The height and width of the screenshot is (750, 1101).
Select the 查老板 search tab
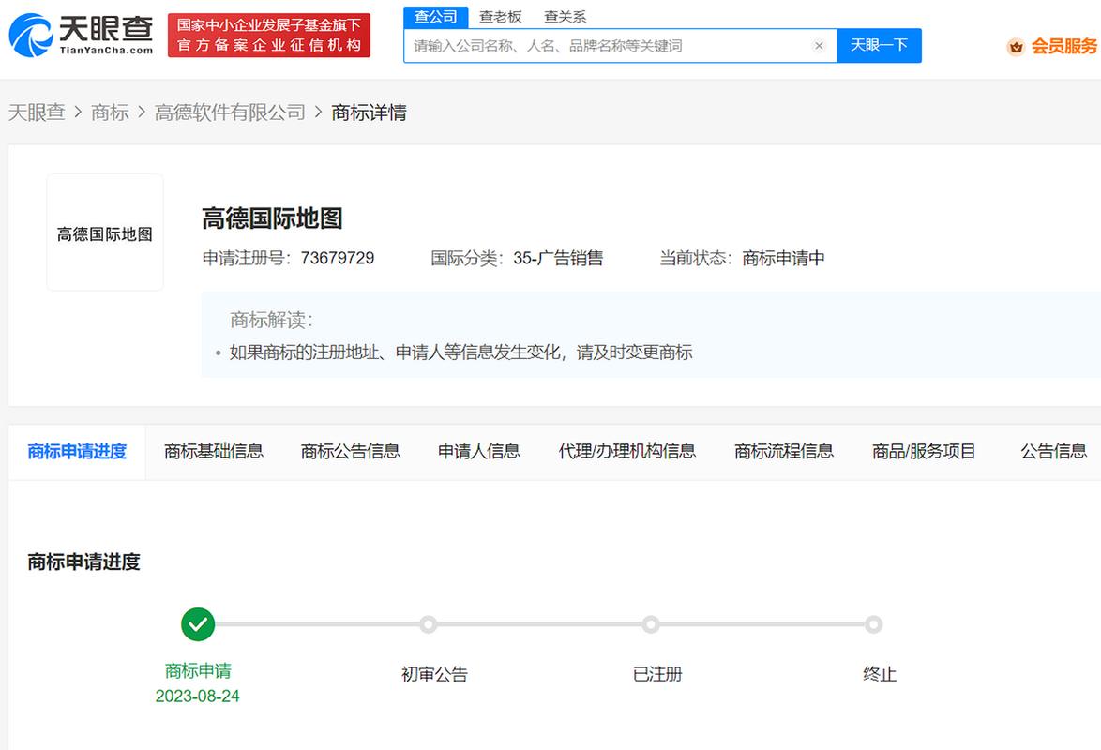pyautogui.click(x=500, y=17)
